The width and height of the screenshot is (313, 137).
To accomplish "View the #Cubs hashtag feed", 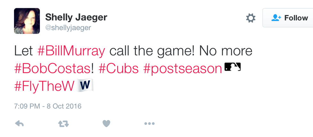I will [x=118, y=68].
